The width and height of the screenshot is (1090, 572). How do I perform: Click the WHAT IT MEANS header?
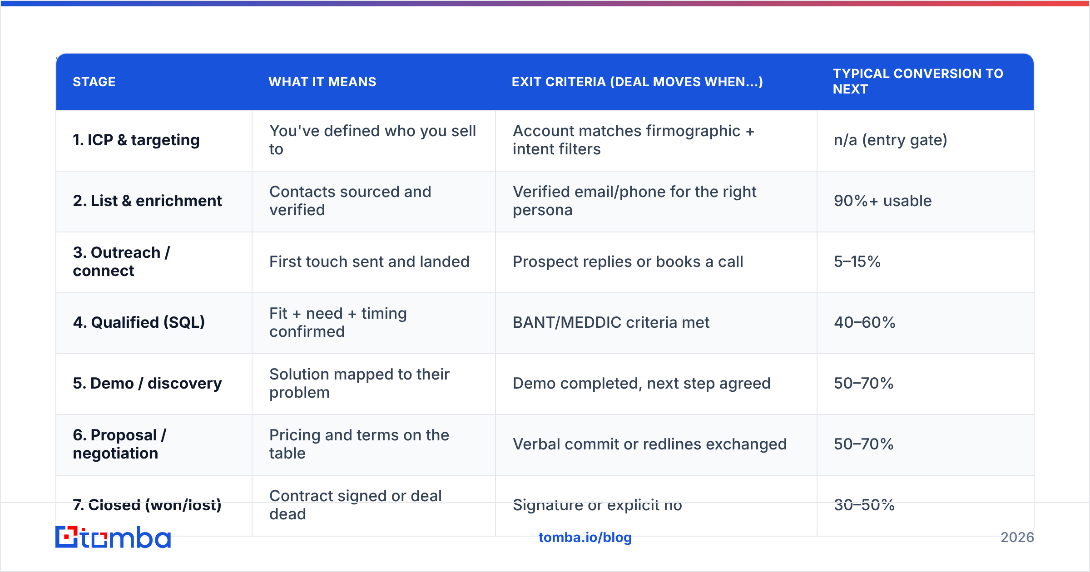(x=322, y=82)
